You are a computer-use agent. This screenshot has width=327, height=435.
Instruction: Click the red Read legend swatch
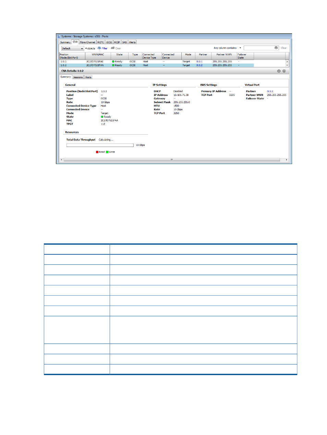click(x=97, y=152)
